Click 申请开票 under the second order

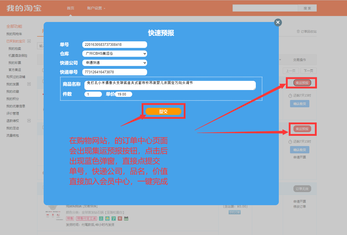click(300, 157)
